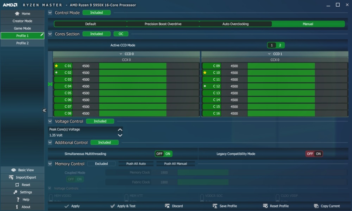Select Auto Overclocking mode tab
The image size is (352, 211).
[235, 24]
